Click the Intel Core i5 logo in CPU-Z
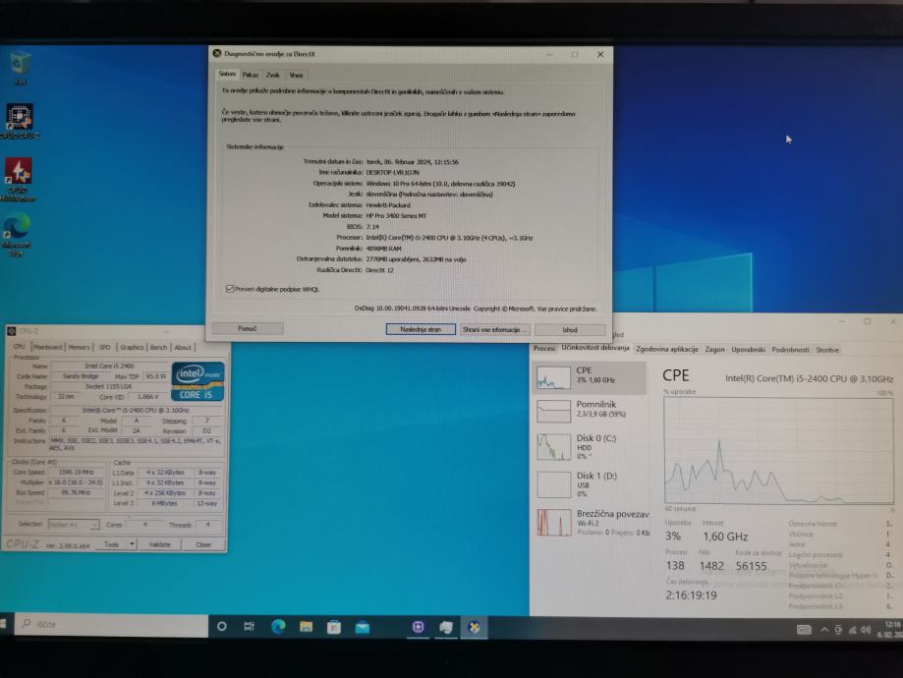This screenshot has height=678, width=903. [x=197, y=381]
